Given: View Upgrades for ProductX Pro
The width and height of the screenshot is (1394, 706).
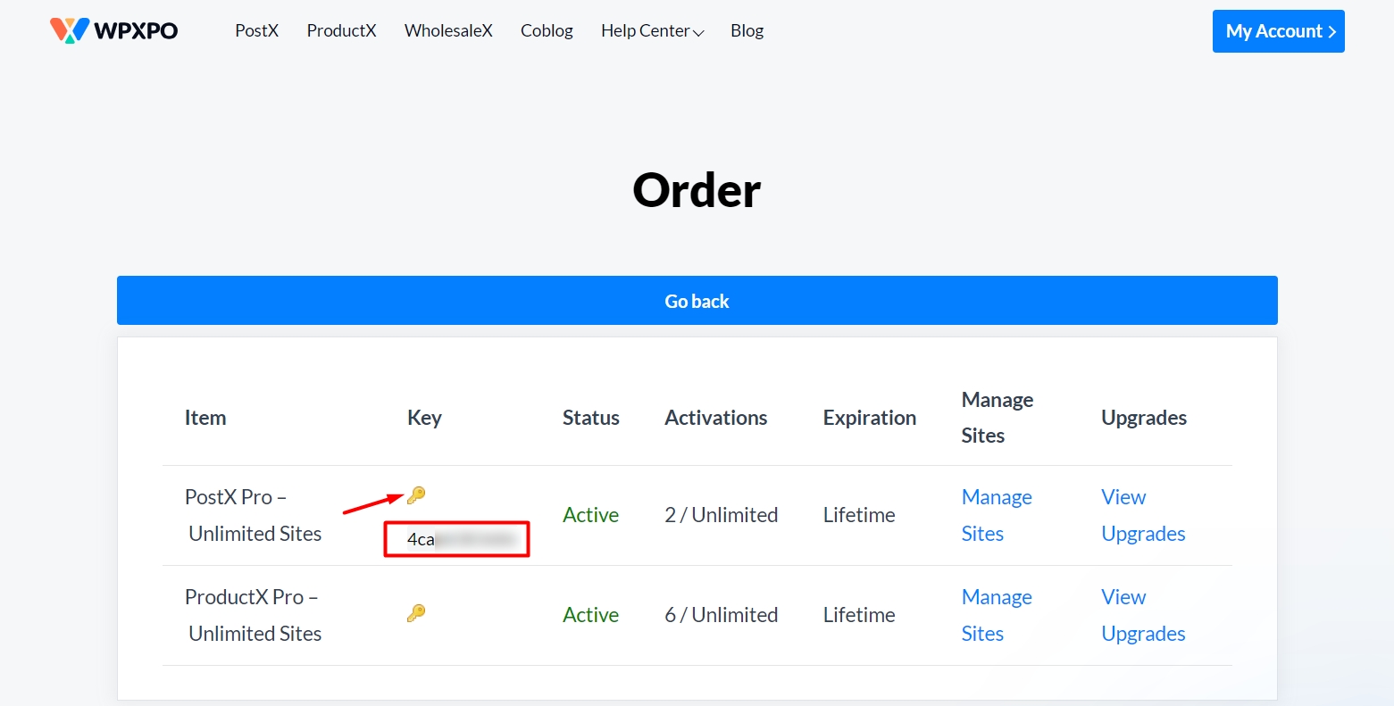Looking at the screenshot, I should coord(1142,615).
